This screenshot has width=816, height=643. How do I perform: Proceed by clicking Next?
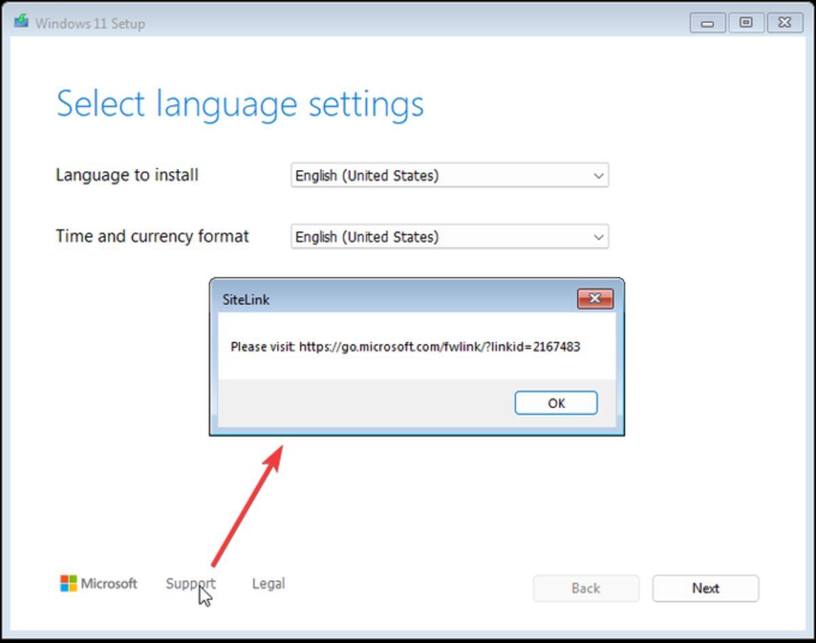pos(705,588)
